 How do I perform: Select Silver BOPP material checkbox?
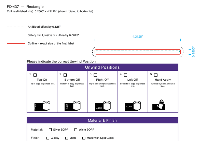(50, 130)
